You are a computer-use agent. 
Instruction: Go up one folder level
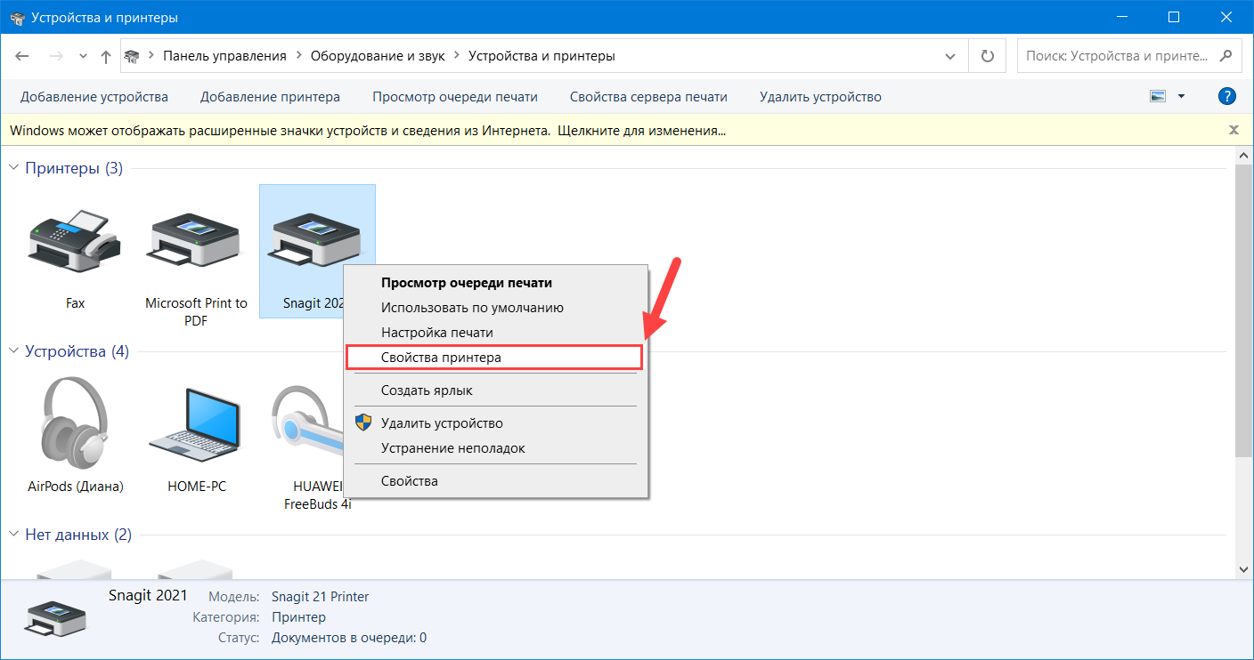click(106, 56)
